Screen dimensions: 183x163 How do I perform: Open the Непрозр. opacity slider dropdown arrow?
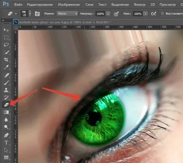click(x=108, y=14)
